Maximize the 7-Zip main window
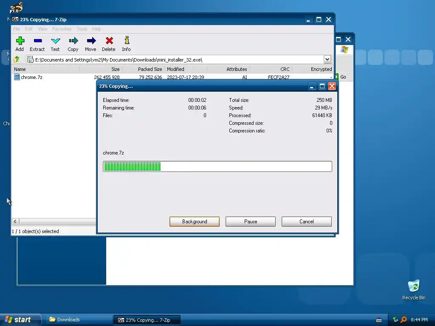This screenshot has height=326, width=435. coord(319,20)
